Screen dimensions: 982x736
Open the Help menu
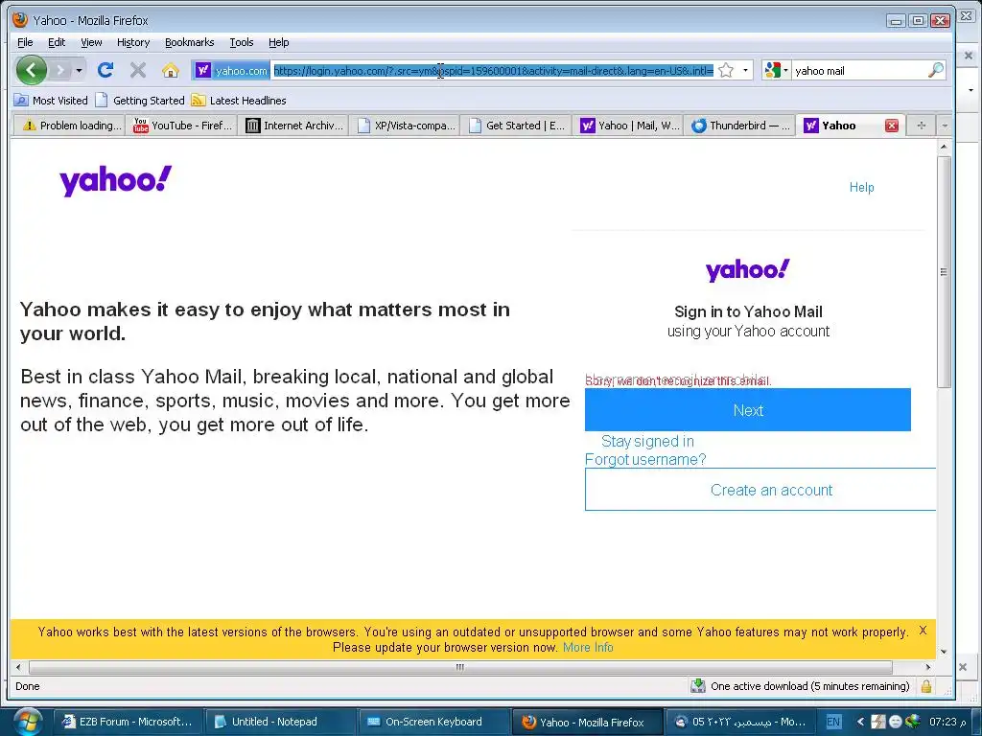(279, 42)
